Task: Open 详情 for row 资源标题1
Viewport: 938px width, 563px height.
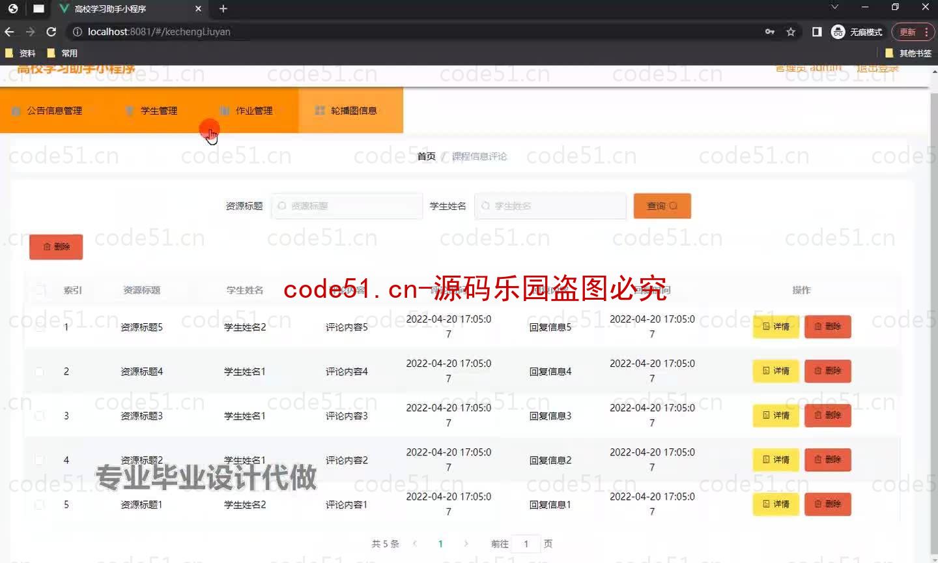Action: click(x=776, y=504)
